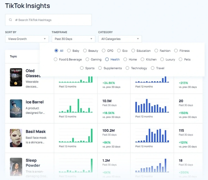Select the Eco category radio button
Viewport: 208px width, 180px height.
coord(119,51)
